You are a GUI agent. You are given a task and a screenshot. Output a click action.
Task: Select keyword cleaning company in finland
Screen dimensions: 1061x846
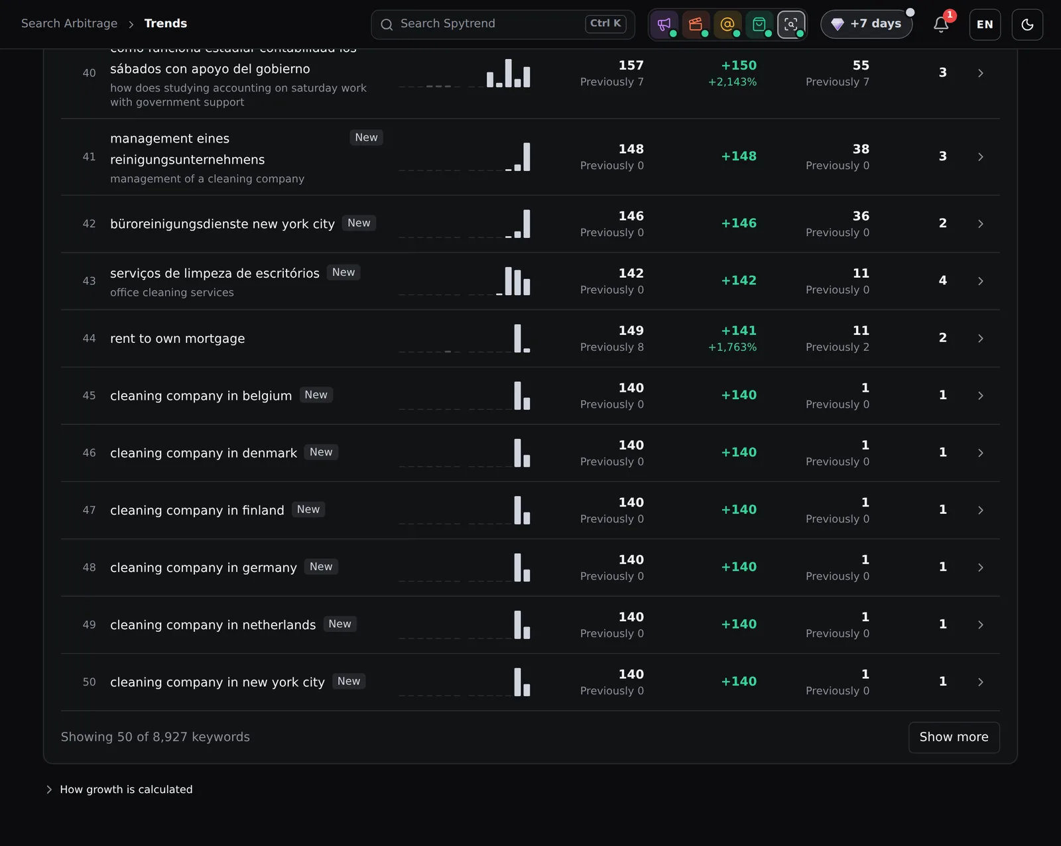pos(197,510)
